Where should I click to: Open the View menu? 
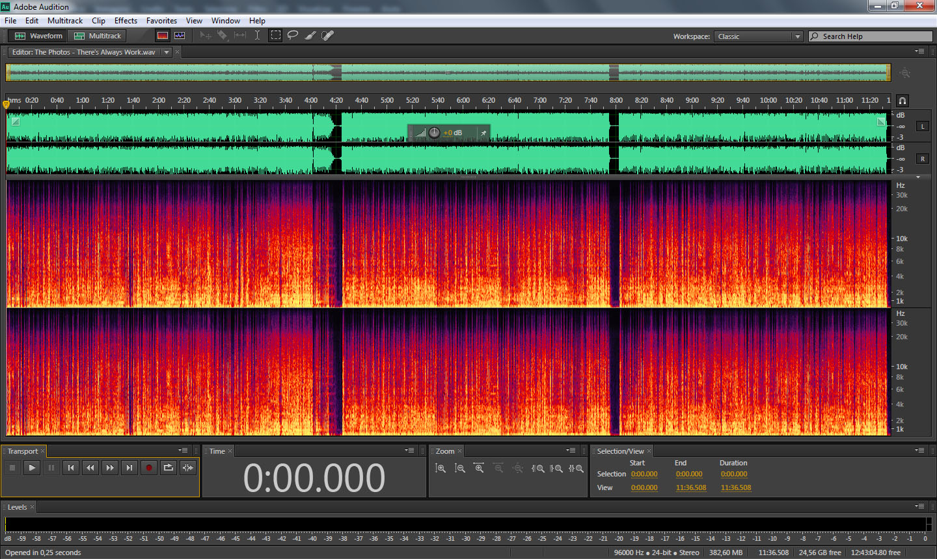194,21
